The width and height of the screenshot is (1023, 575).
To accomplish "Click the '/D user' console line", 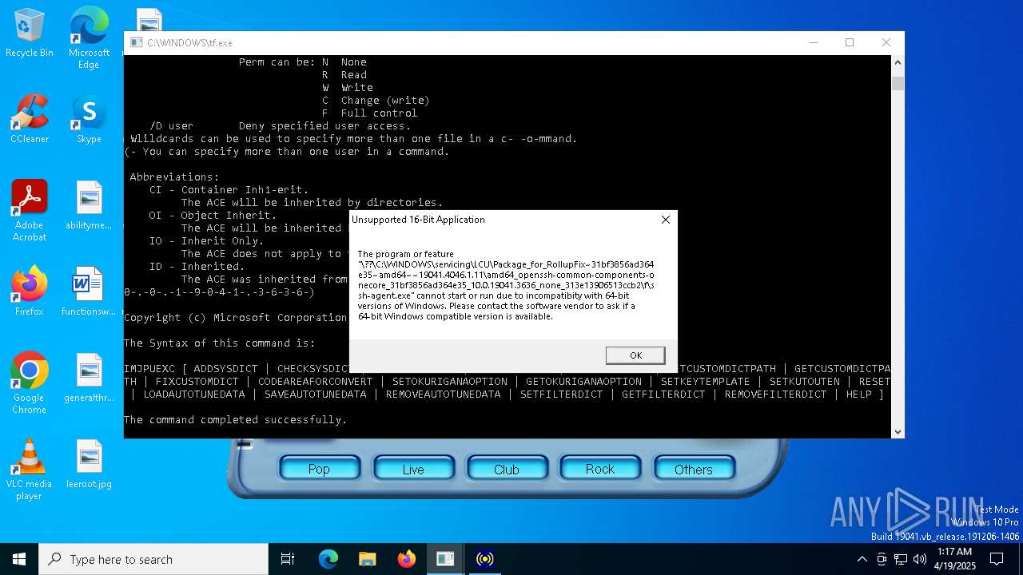I will pyautogui.click(x=280, y=126).
